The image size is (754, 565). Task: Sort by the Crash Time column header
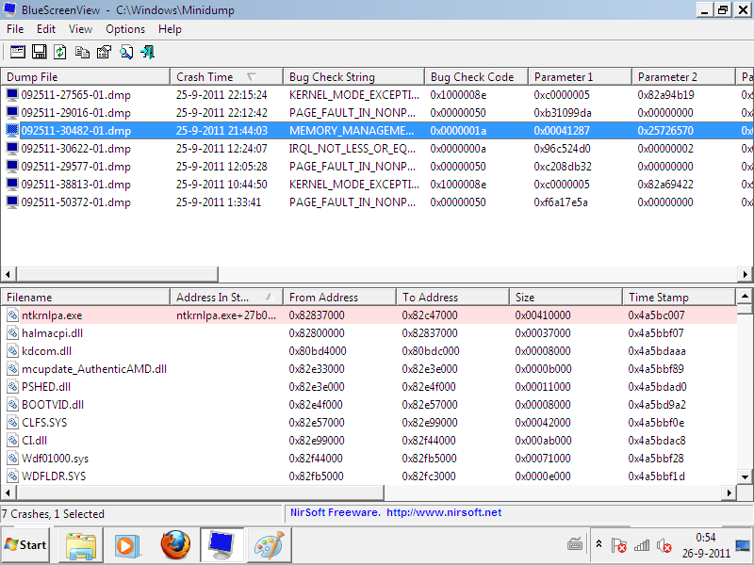(226, 77)
